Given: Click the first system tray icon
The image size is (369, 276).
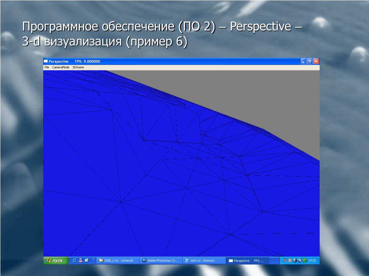Looking at the screenshot, I should pyautogui.click(x=285, y=261).
